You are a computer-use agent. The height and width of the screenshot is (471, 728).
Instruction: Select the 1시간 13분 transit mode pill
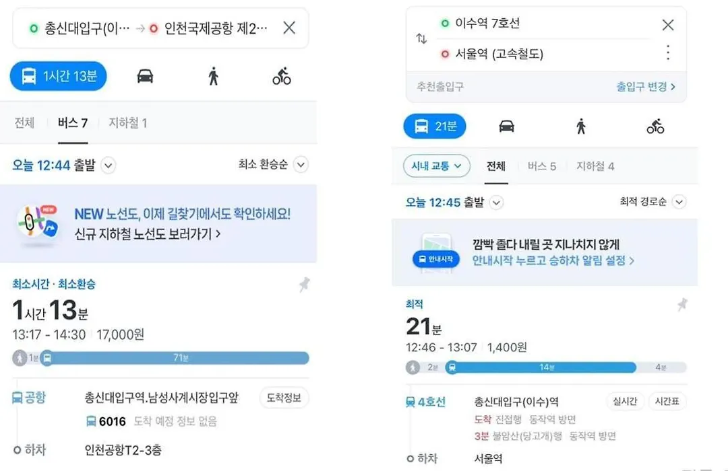click(59, 76)
